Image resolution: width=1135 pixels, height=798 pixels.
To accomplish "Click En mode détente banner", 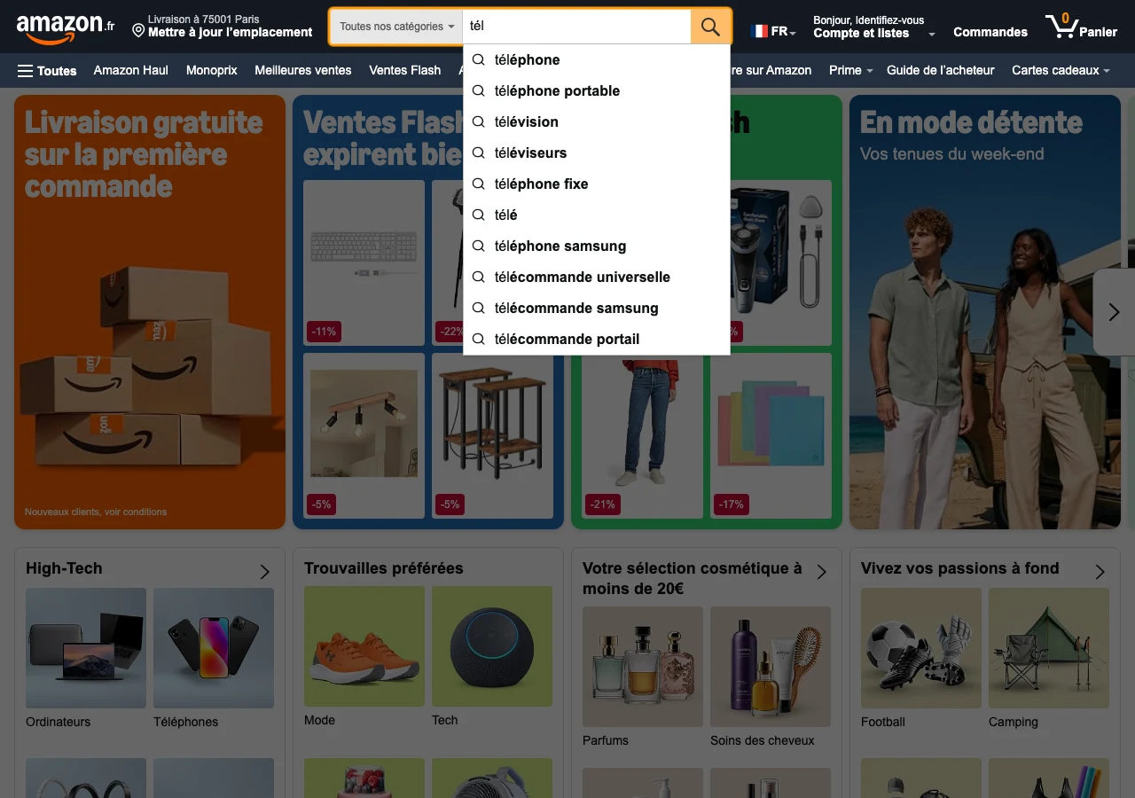I will tap(985, 312).
